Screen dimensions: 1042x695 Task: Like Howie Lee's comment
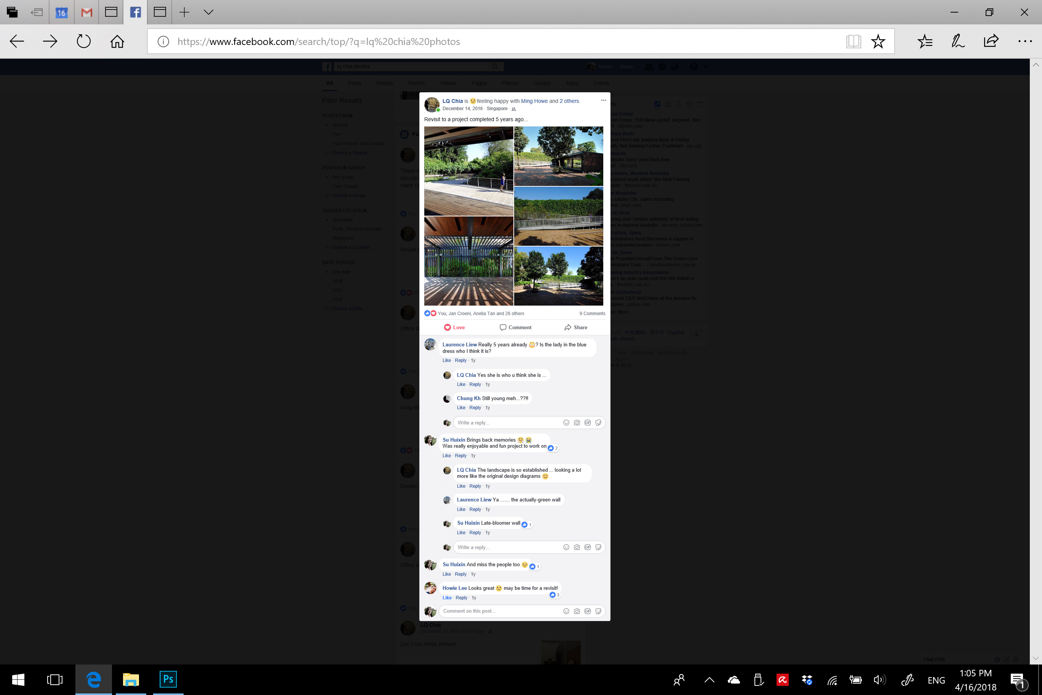tap(447, 598)
